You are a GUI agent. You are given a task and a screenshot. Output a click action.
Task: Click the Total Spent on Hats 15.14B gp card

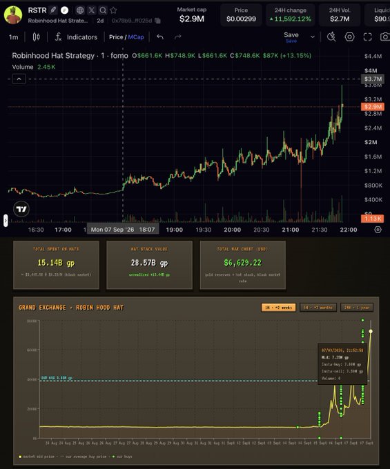(57, 265)
